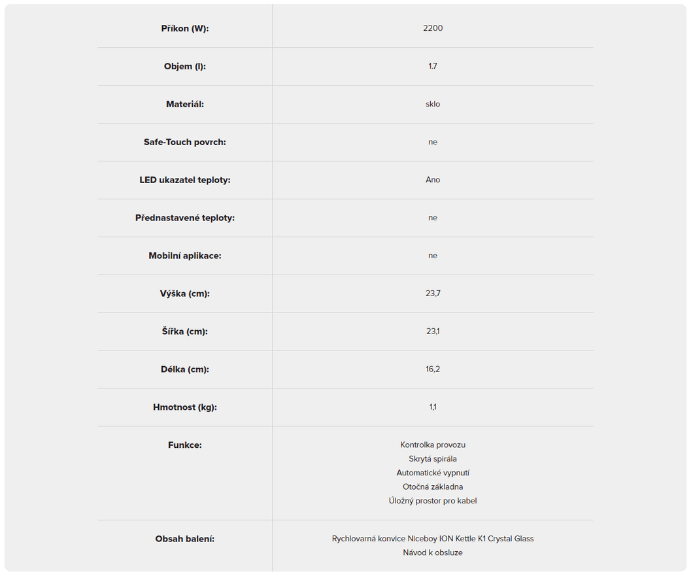This screenshot has width=693, height=578.
Task: Select the Délka (cm) label
Action: [x=184, y=369]
